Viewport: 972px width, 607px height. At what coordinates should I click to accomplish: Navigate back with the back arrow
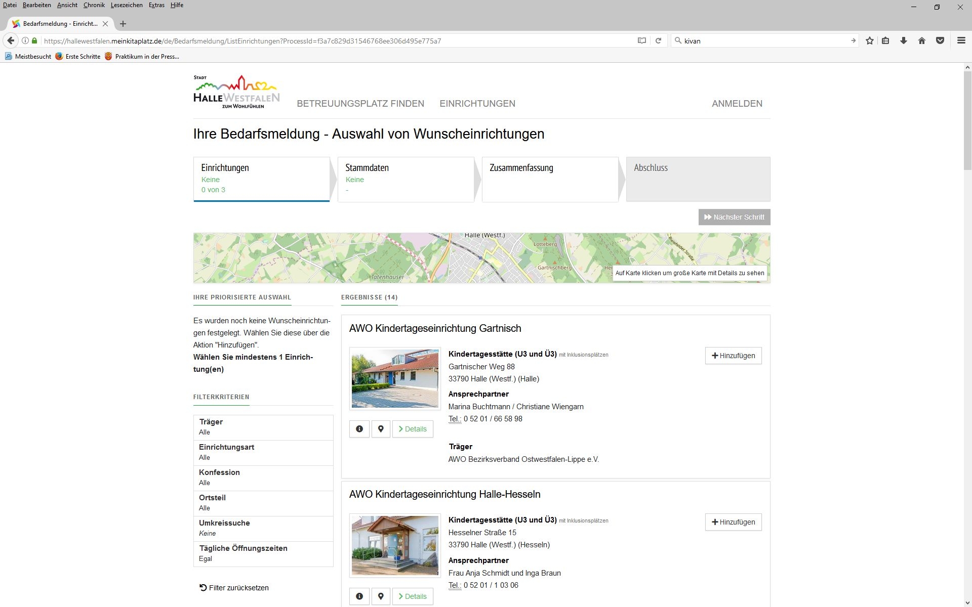[11, 40]
